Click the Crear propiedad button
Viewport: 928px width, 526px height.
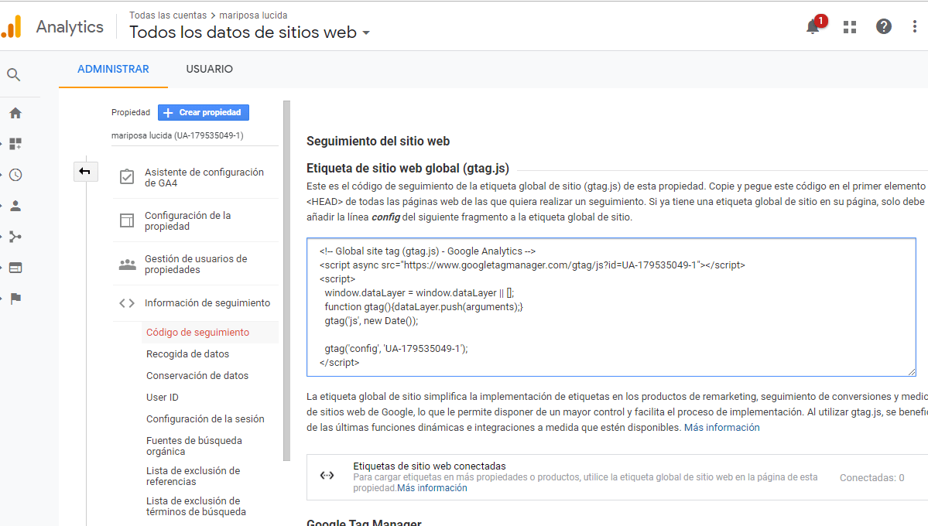coord(204,112)
